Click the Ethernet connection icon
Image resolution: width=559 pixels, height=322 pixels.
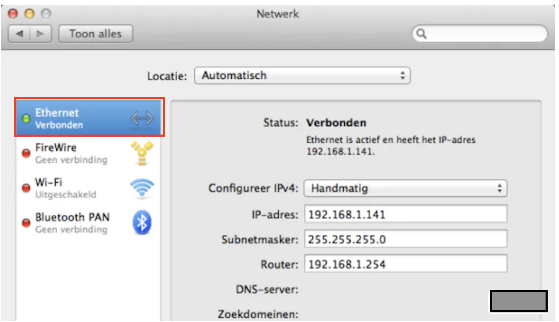(x=142, y=118)
